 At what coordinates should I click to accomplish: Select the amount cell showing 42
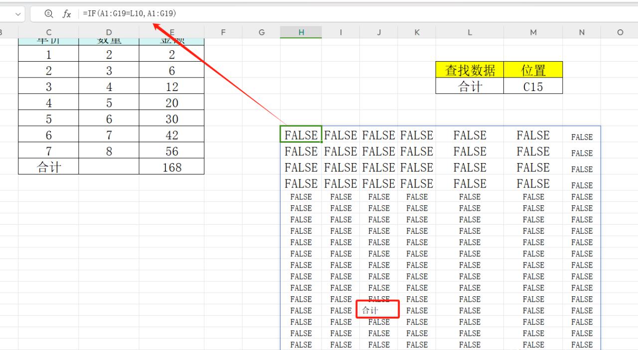tap(171, 135)
